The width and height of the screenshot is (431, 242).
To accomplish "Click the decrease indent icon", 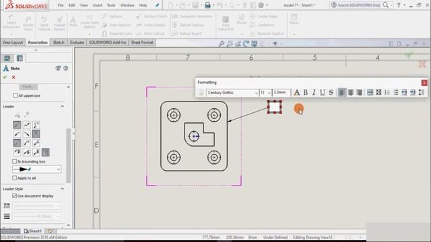I will point(404,93).
